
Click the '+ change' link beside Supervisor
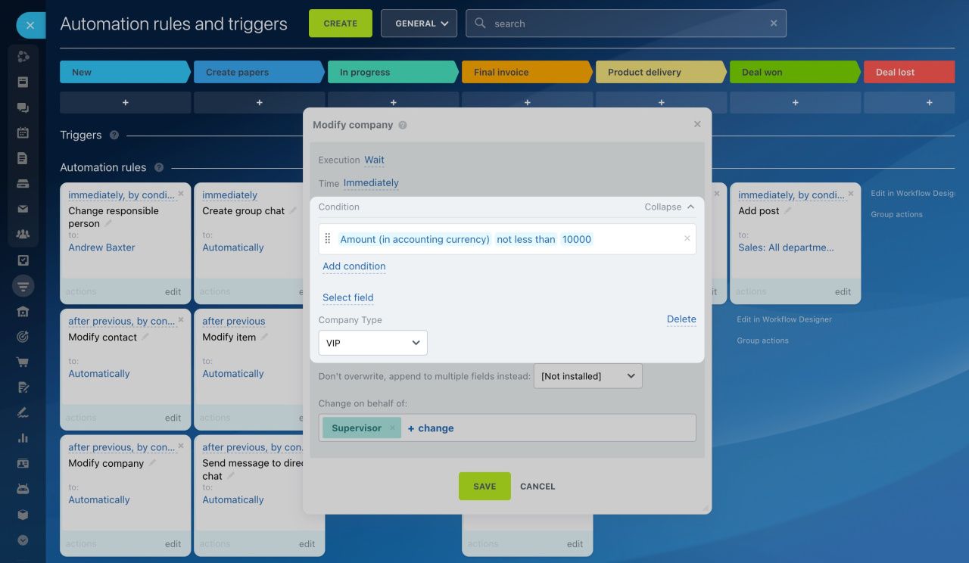click(431, 428)
